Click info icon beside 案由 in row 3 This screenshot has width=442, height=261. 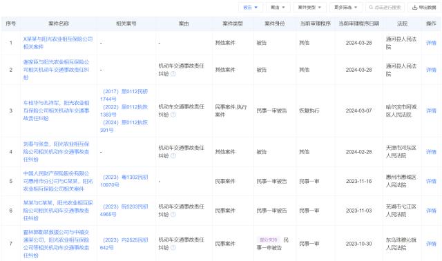click(x=173, y=115)
